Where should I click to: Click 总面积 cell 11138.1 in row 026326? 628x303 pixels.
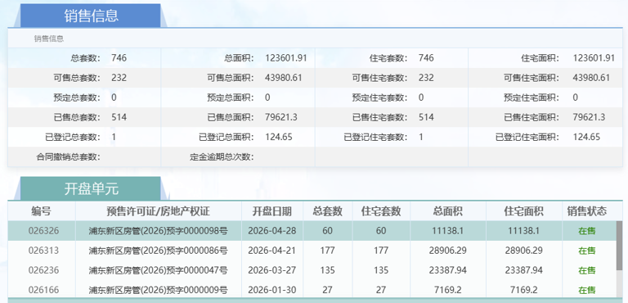(448, 231)
